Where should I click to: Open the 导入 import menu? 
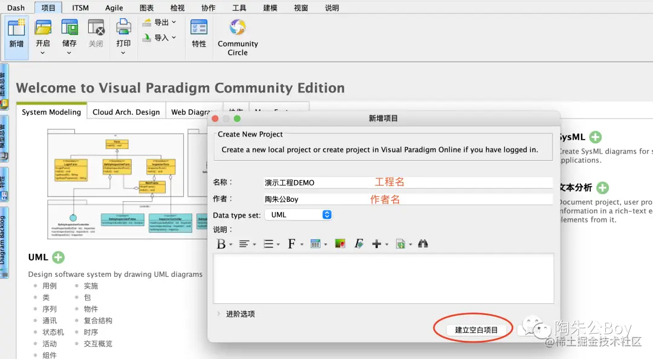pos(160,37)
